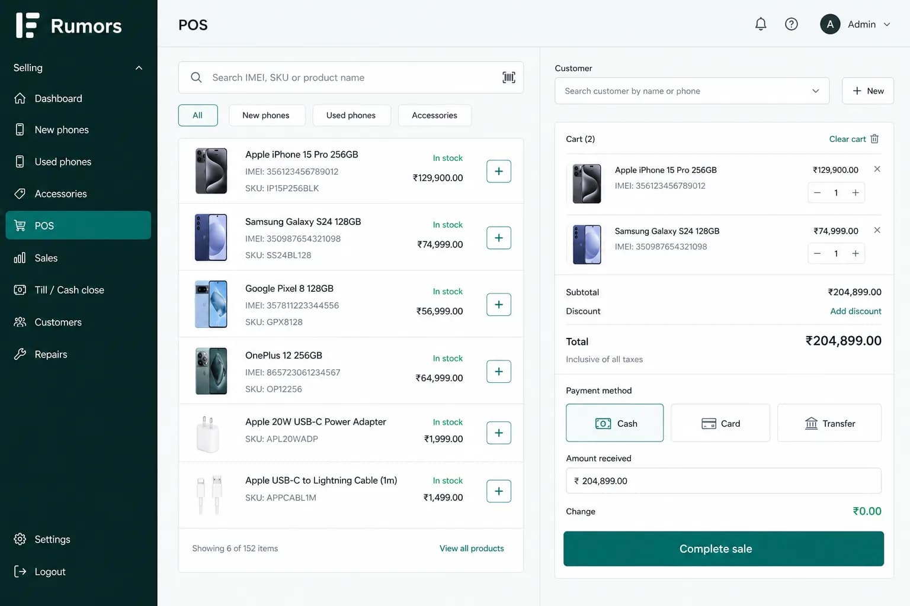This screenshot has width=910, height=606.
Task: Open View all products link
Action: [x=472, y=549]
